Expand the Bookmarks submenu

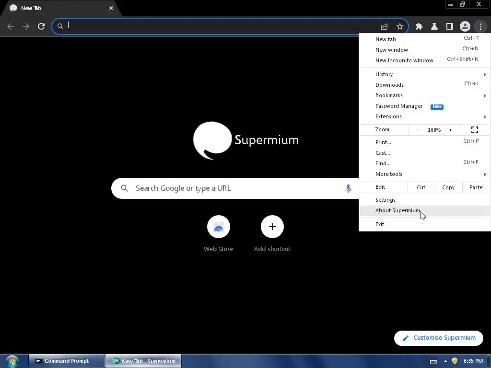pyautogui.click(x=425, y=95)
